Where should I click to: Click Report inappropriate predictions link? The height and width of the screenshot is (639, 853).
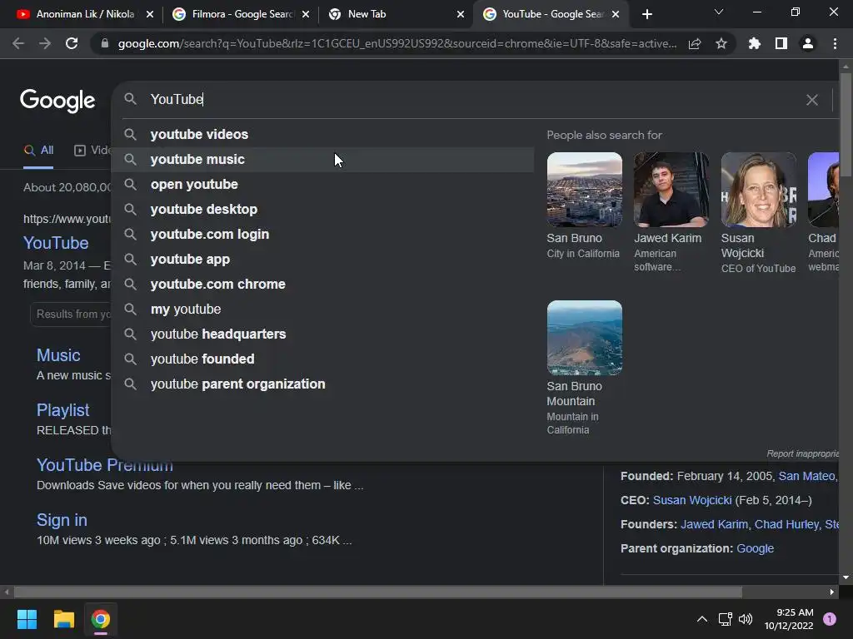pyautogui.click(x=802, y=453)
